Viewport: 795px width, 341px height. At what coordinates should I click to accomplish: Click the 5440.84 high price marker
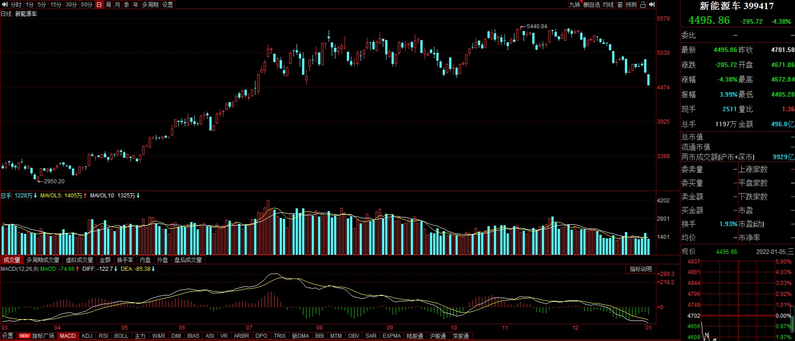(x=537, y=26)
